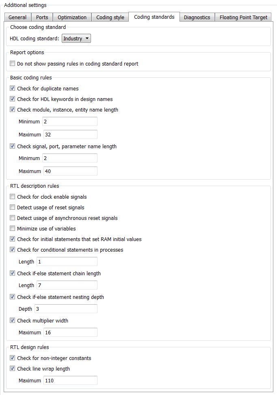Check the Minimize use of variables box
The height and width of the screenshot is (395, 277).
tap(13, 229)
